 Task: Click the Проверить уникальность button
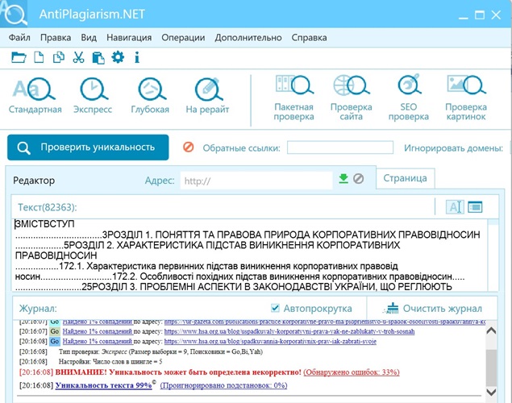[x=88, y=147]
